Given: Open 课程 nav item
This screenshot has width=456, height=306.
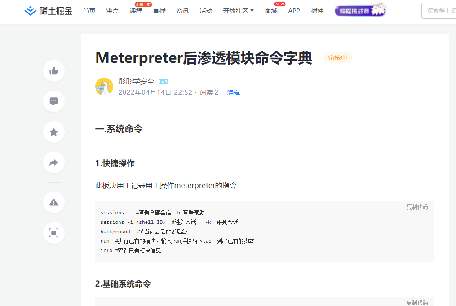Looking at the screenshot, I should coord(136,11).
